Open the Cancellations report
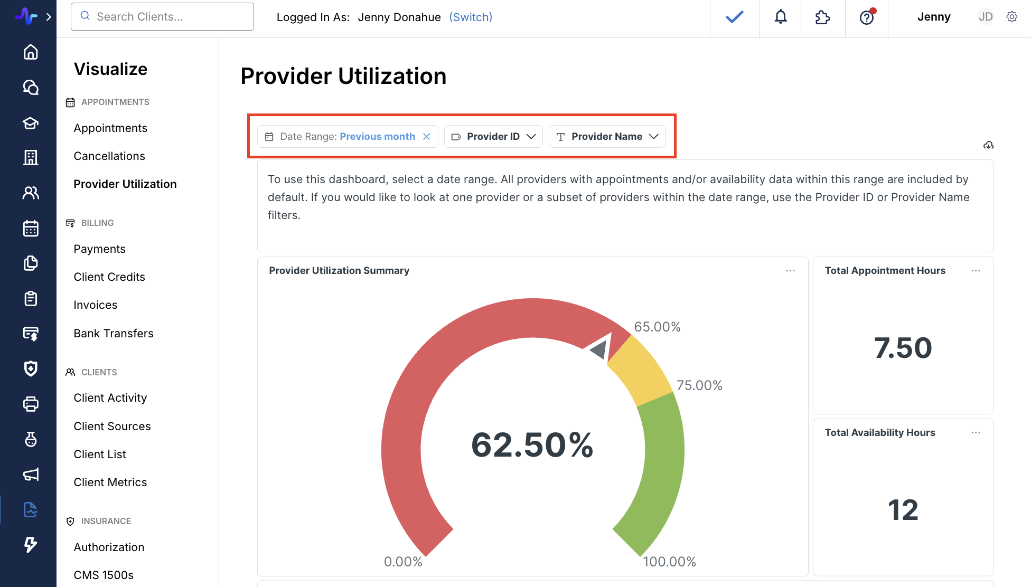1031x587 pixels. 109,156
